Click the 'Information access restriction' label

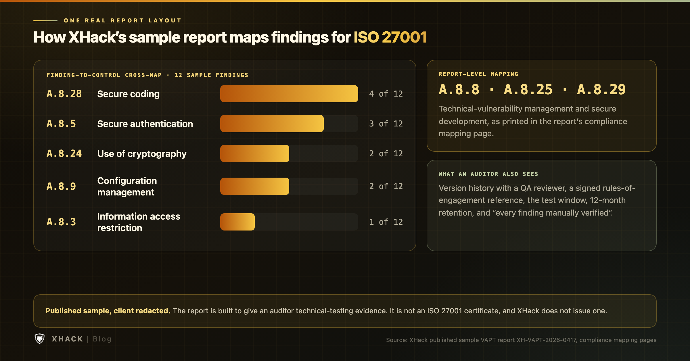[139, 222]
